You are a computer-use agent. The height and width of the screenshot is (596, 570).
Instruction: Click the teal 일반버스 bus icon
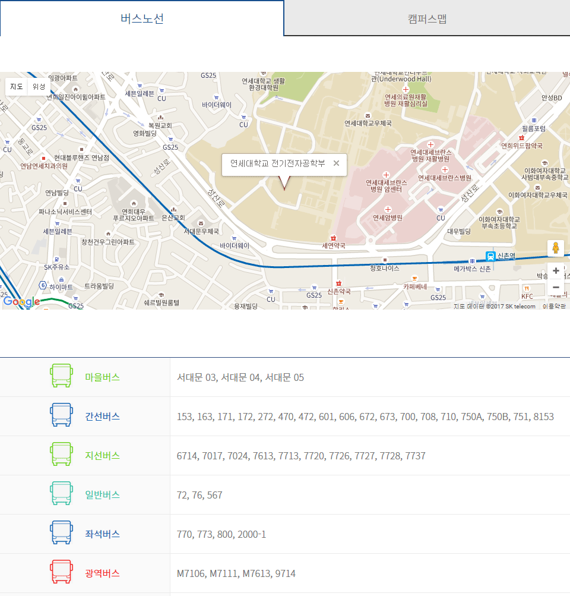tap(61, 494)
